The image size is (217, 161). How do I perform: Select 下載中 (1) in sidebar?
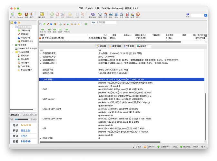coord(24,30)
